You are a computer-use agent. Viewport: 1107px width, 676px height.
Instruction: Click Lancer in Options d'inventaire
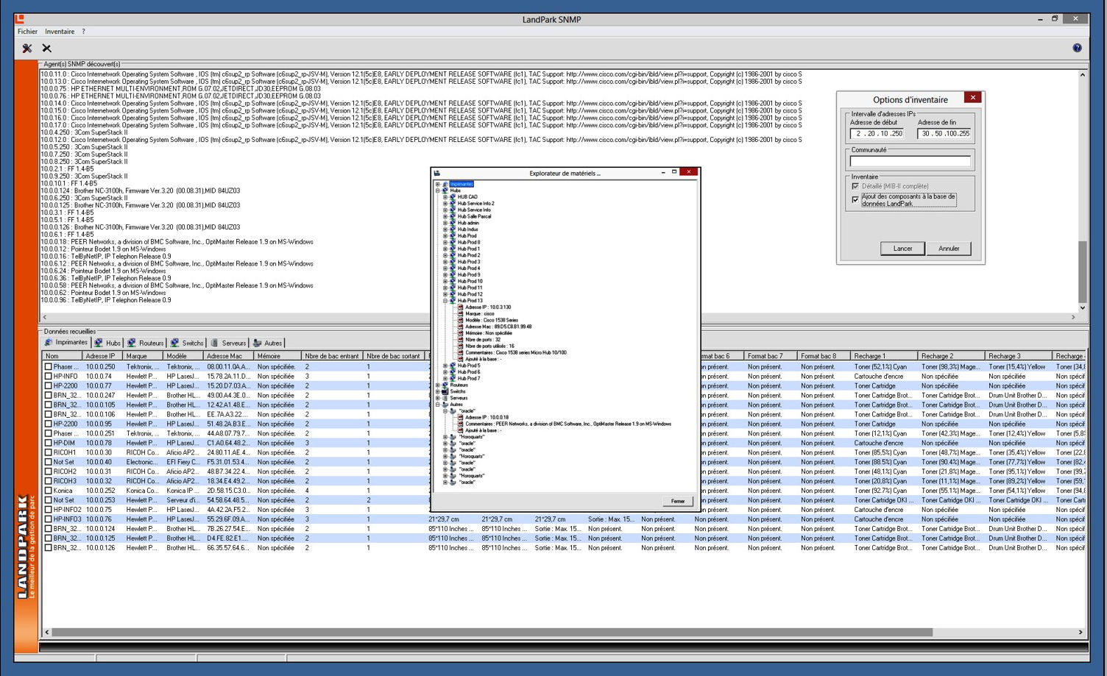pyautogui.click(x=902, y=249)
